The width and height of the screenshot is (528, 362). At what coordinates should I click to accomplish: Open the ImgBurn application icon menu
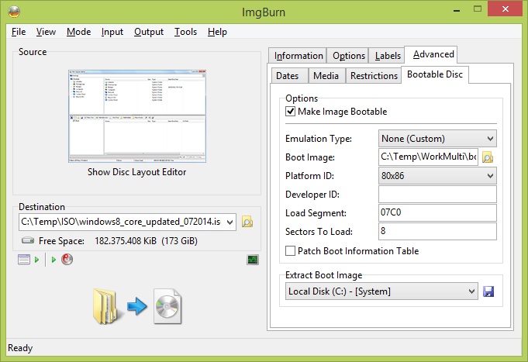point(14,12)
